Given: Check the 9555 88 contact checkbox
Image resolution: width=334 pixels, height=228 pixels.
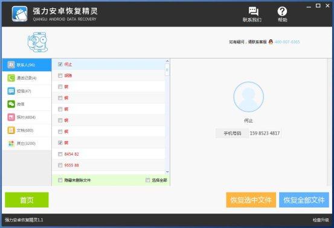Looking at the screenshot, I should [x=60, y=165].
